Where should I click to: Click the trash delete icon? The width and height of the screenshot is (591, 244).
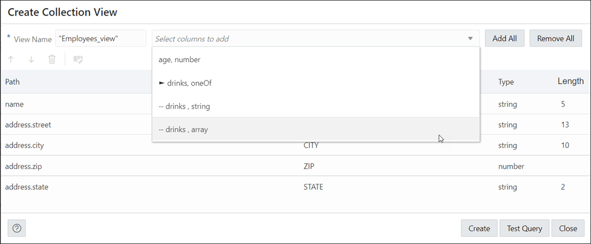tap(52, 60)
